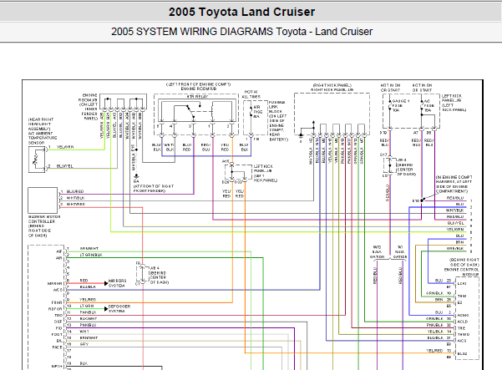The height and width of the screenshot is (370, 502).
Task: Click the FUSIBLE LINK BLOCK label
Action: [278, 121]
